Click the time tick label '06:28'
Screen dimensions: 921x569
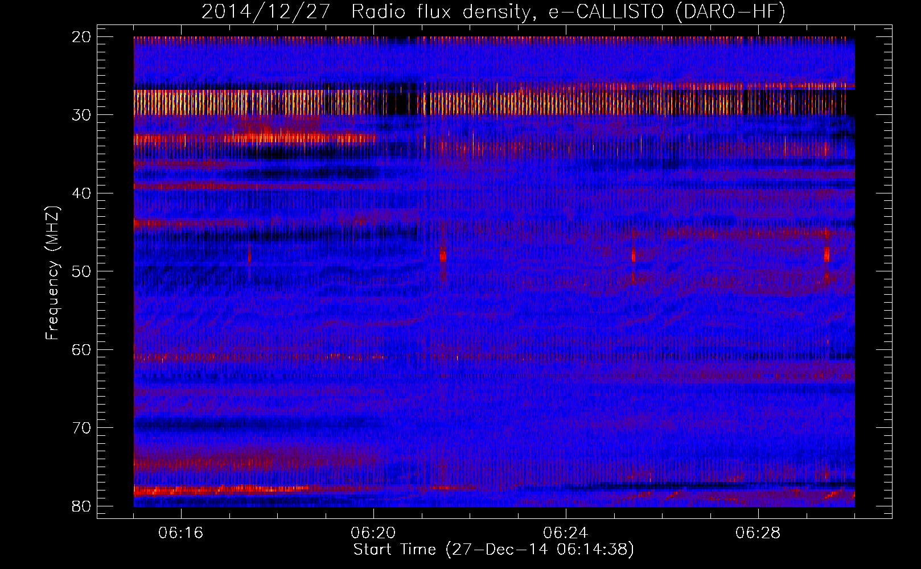tap(758, 533)
